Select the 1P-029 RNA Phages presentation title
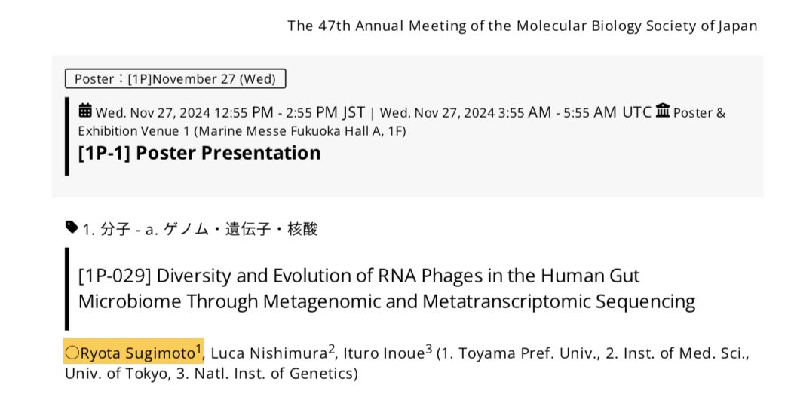Image resolution: width=788 pixels, height=397 pixels. (387, 289)
